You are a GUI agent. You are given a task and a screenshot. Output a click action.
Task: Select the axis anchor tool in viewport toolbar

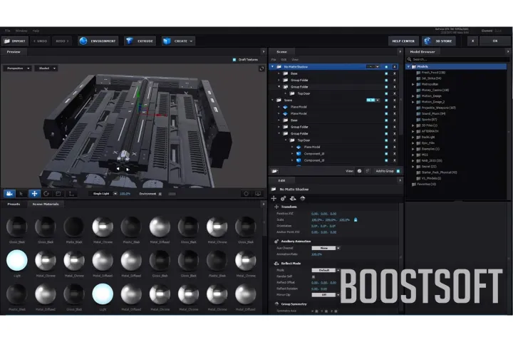[71, 194]
